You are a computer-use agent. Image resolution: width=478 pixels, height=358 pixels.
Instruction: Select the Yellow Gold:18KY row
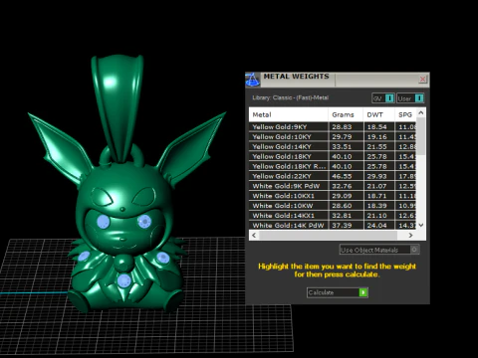pyautogui.click(x=333, y=156)
